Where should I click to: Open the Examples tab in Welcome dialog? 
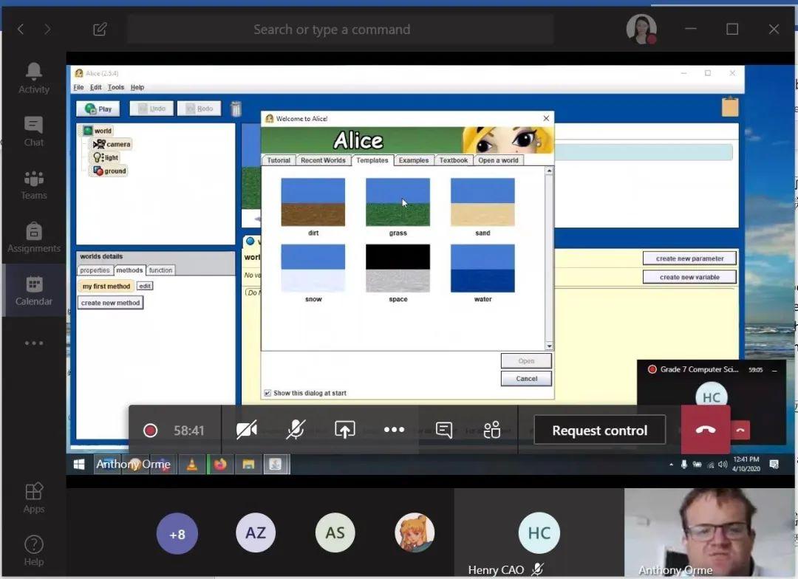[413, 160]
